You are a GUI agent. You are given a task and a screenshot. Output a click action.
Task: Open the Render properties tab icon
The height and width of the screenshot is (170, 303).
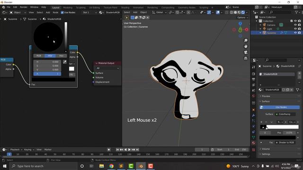254,74
